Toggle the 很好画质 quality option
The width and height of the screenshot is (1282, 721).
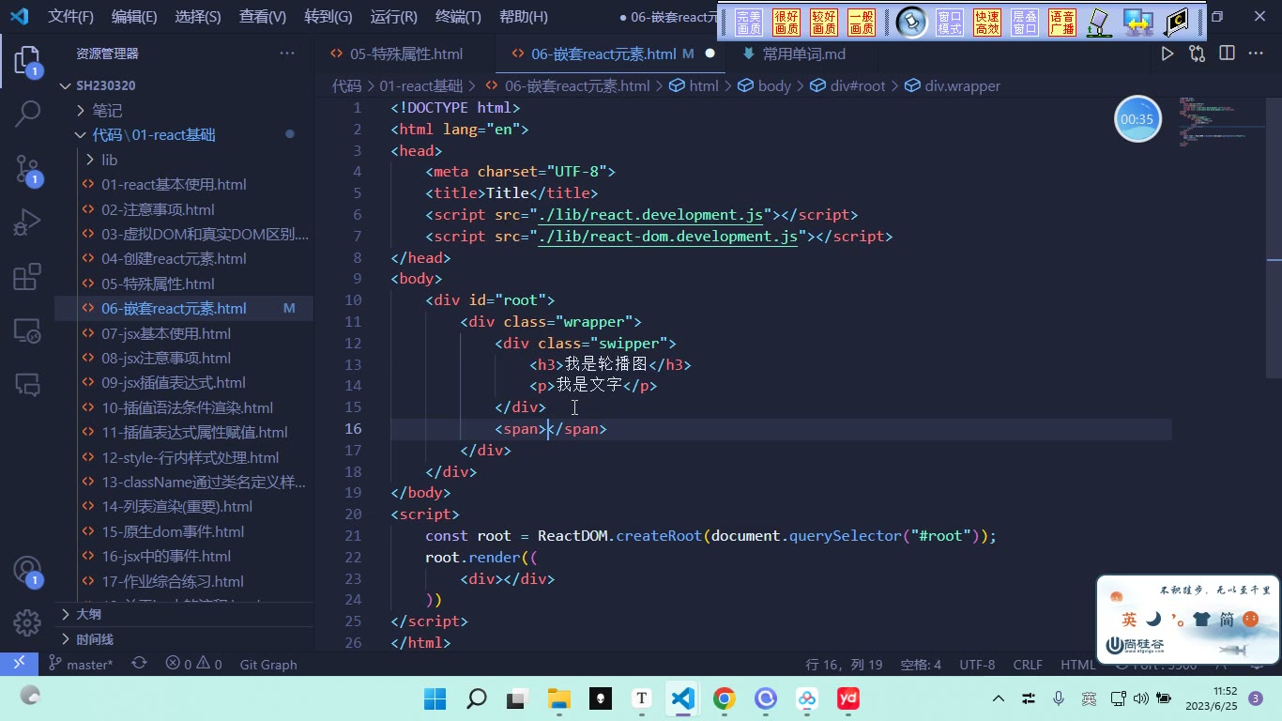786,23
